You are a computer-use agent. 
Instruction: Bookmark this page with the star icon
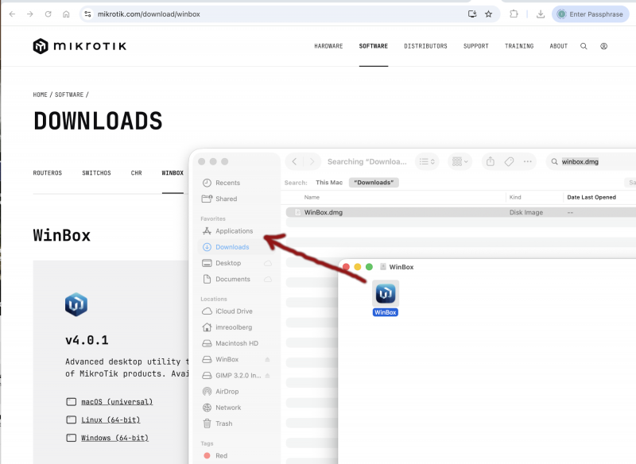[489, 14]
